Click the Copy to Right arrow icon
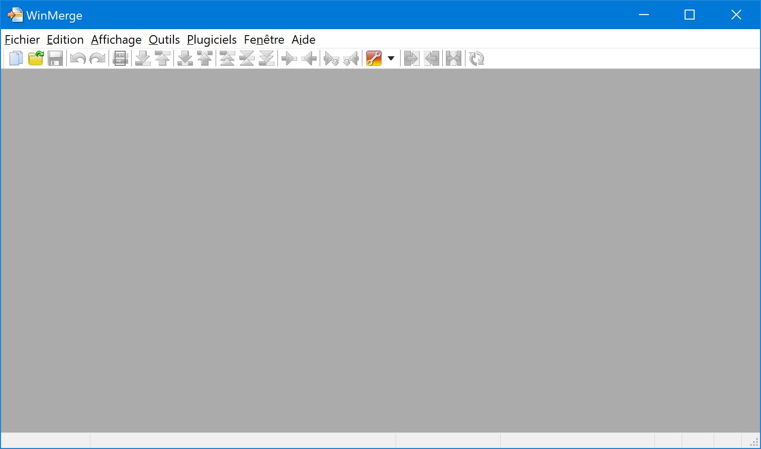Screen dimensions: 761x449 coord(289,58)
